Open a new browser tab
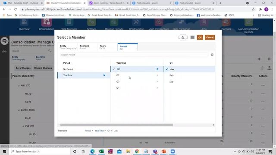 coord(220,3)
